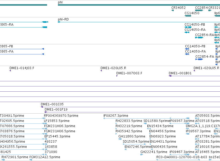This screenshot has width=220, height=161.
Task: Click the 163858 feature label
Action: 51,147
